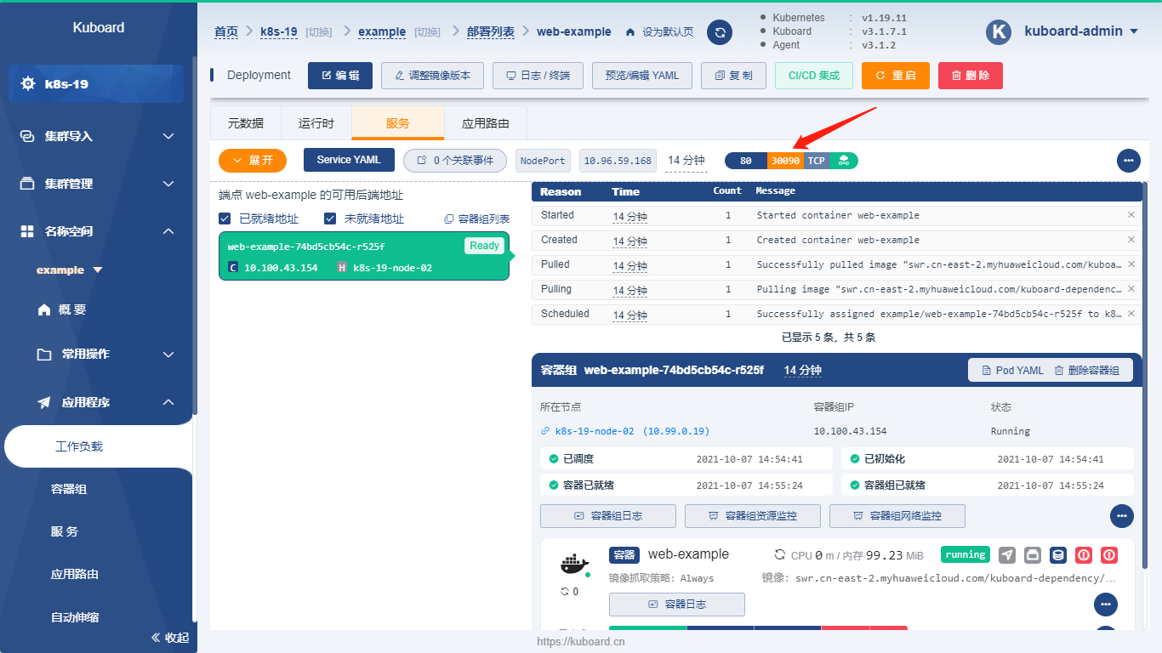
Task: Select pod card web-example-74bd5cb54c-r525f
Action: [364, 256]
